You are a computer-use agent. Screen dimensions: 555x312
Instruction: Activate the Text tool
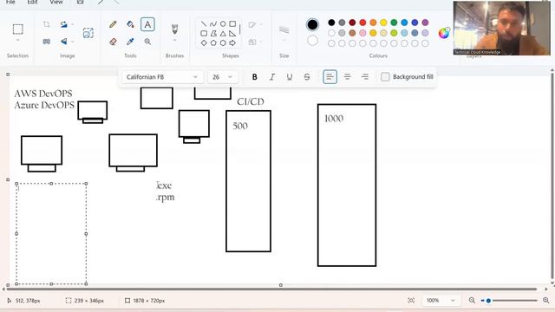pyautogui.click(x=147, y=24)
